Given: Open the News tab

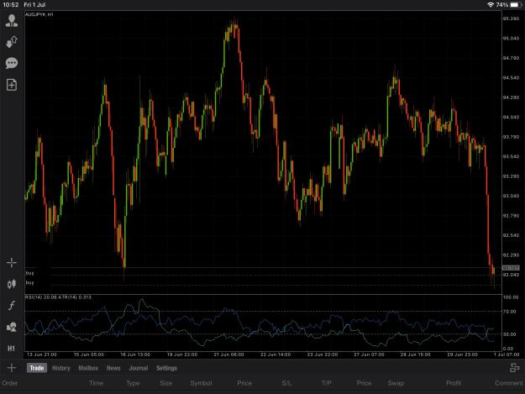Looking at the screenshot, I should click(x=113, y=368).
